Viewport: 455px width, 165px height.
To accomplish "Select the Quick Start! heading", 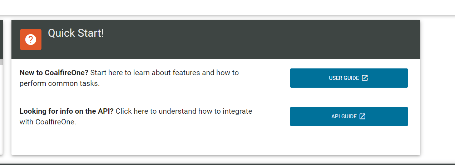I will [x=76, y=33].
